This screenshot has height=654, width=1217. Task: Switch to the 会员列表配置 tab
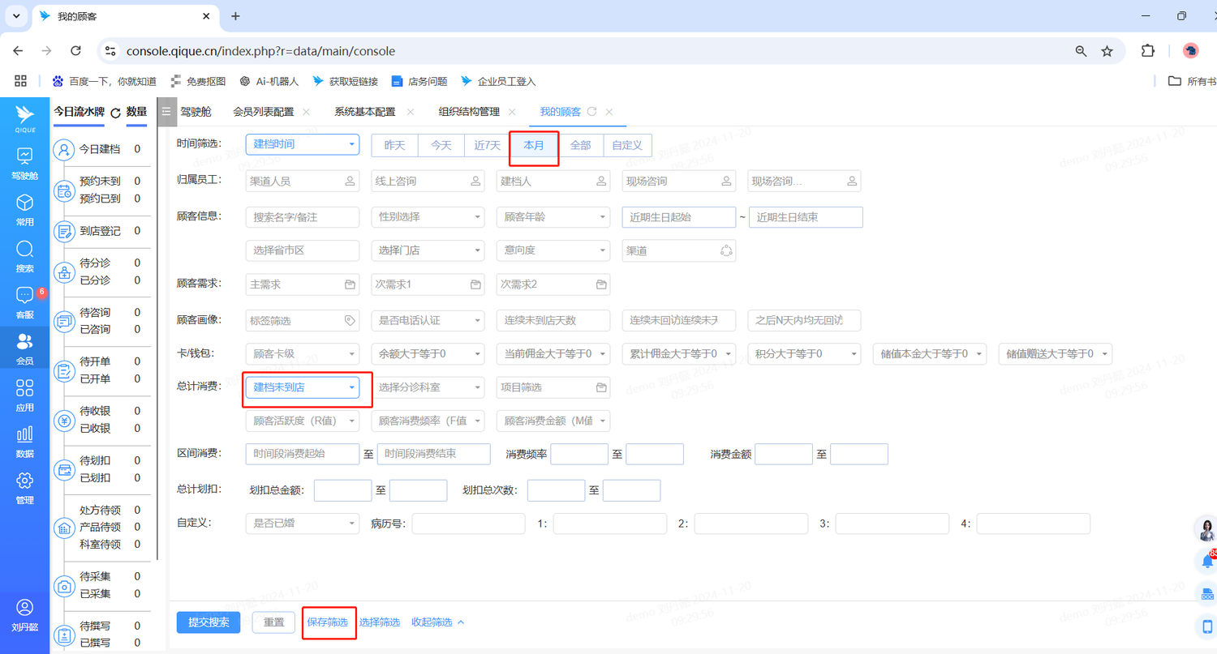(263, 112)
